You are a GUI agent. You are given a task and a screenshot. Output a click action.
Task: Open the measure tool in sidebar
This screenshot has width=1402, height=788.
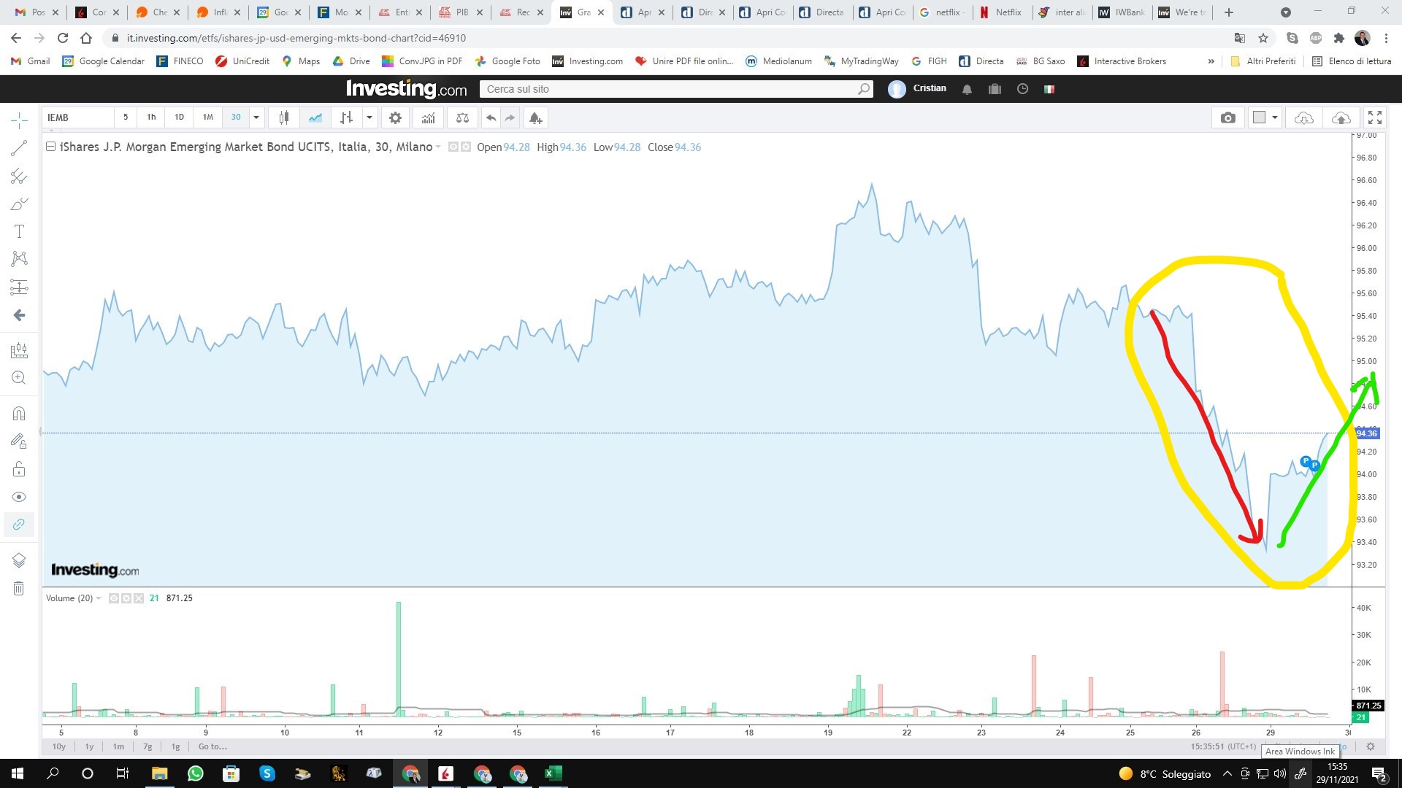point(19,351)
